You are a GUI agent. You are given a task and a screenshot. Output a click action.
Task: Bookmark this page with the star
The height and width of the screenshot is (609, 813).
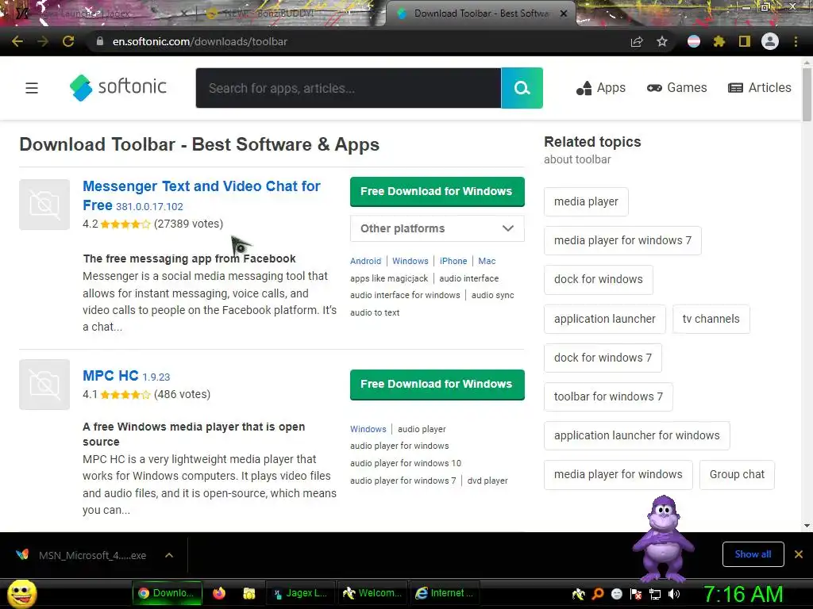662,41
